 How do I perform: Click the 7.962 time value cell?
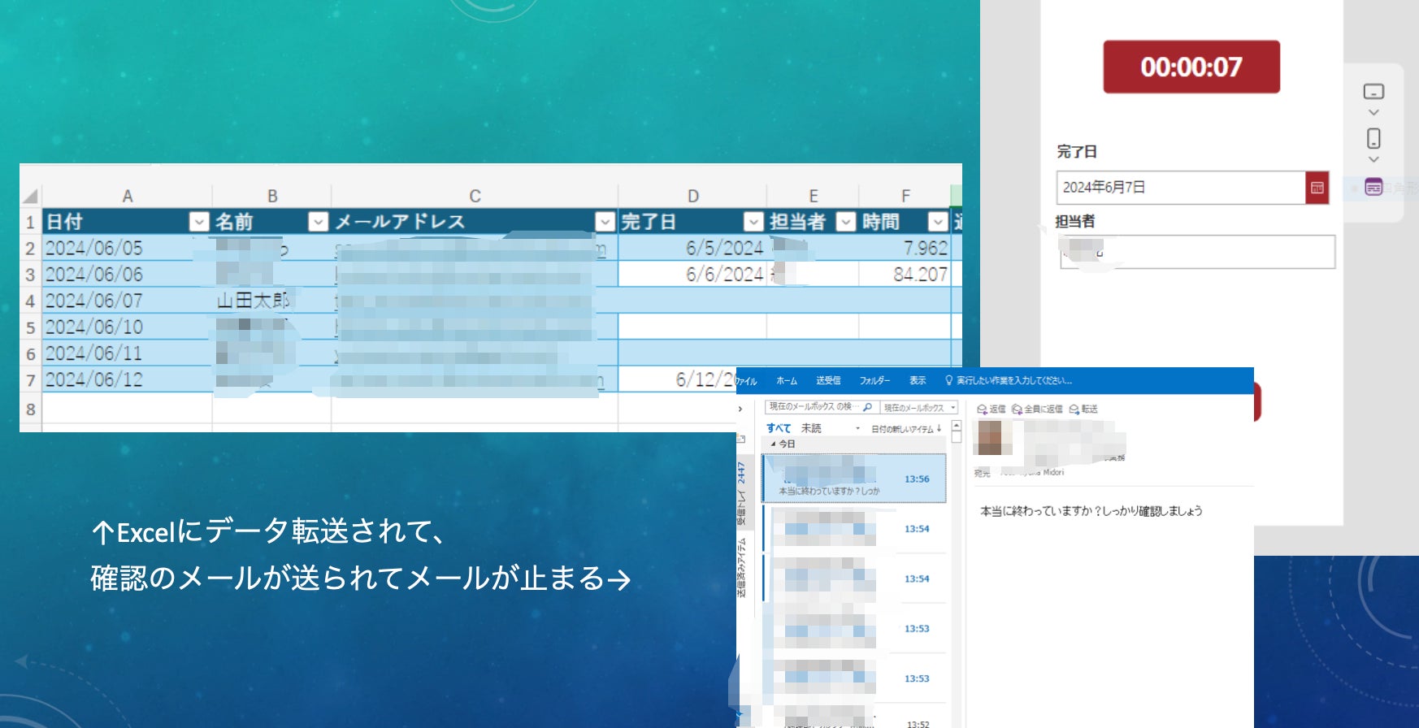tap(905, 248)
